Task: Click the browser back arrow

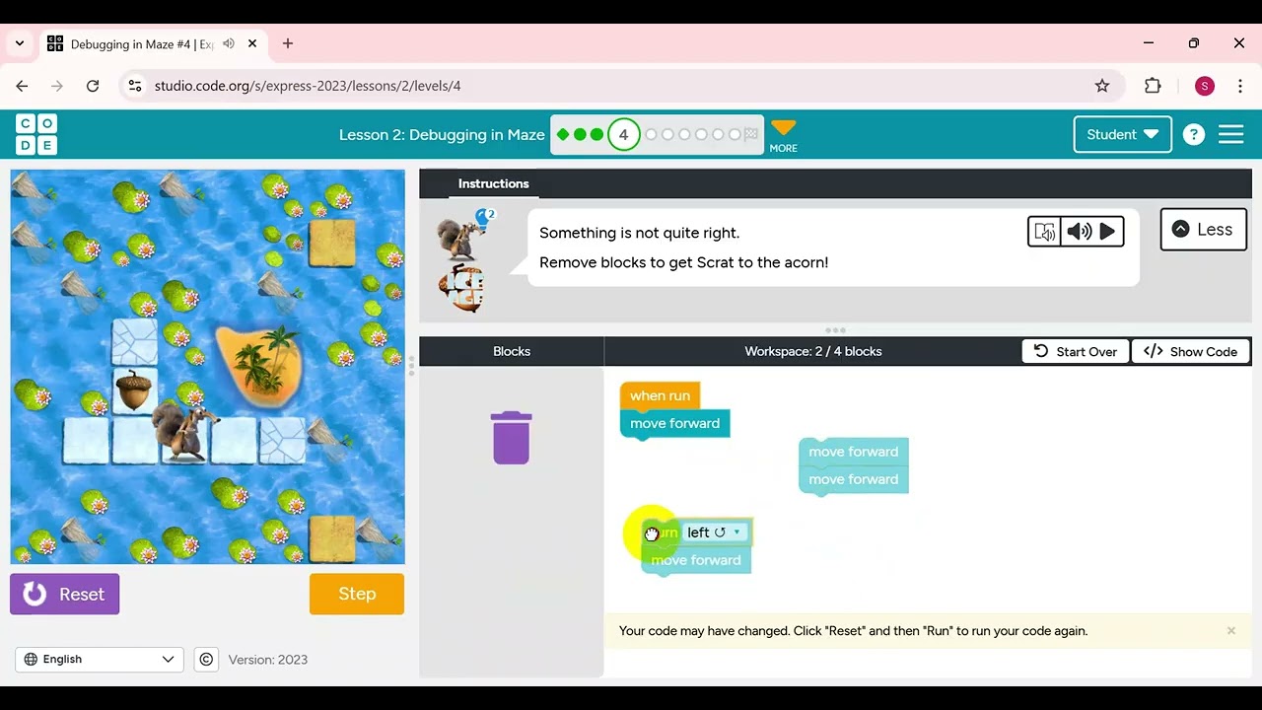Action: 22,86
